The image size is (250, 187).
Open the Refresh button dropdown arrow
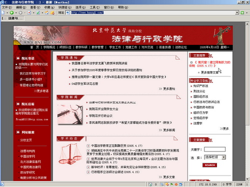click(42, 13)
